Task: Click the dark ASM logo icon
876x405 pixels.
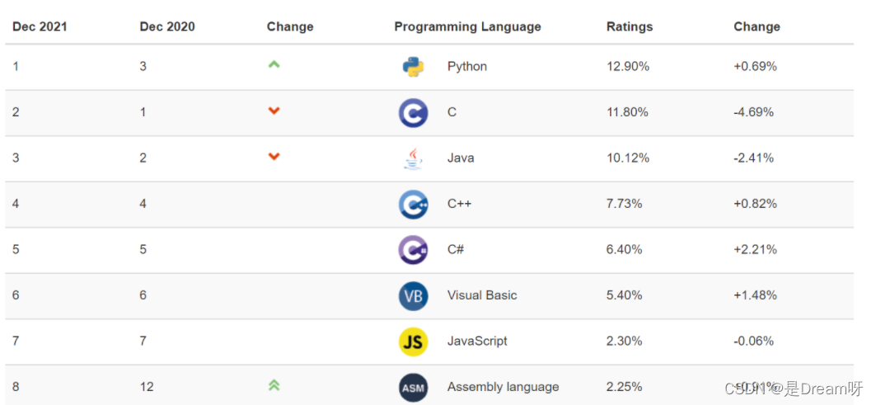Action: (413, 387)
